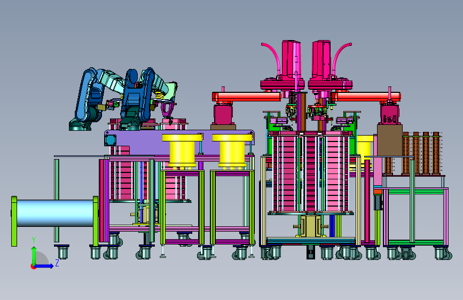Select the left red horizontal beam arm

pos(247,97)
